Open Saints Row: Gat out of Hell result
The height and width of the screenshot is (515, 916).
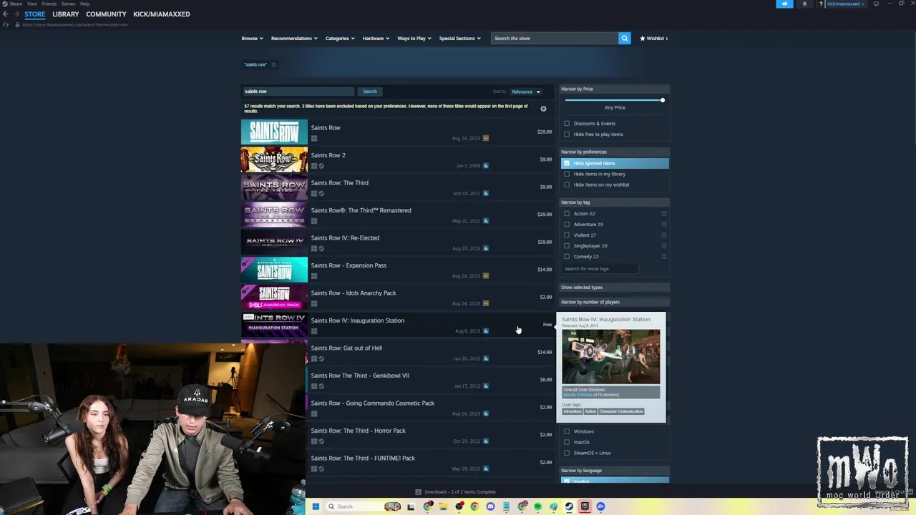tap(397, 353)
